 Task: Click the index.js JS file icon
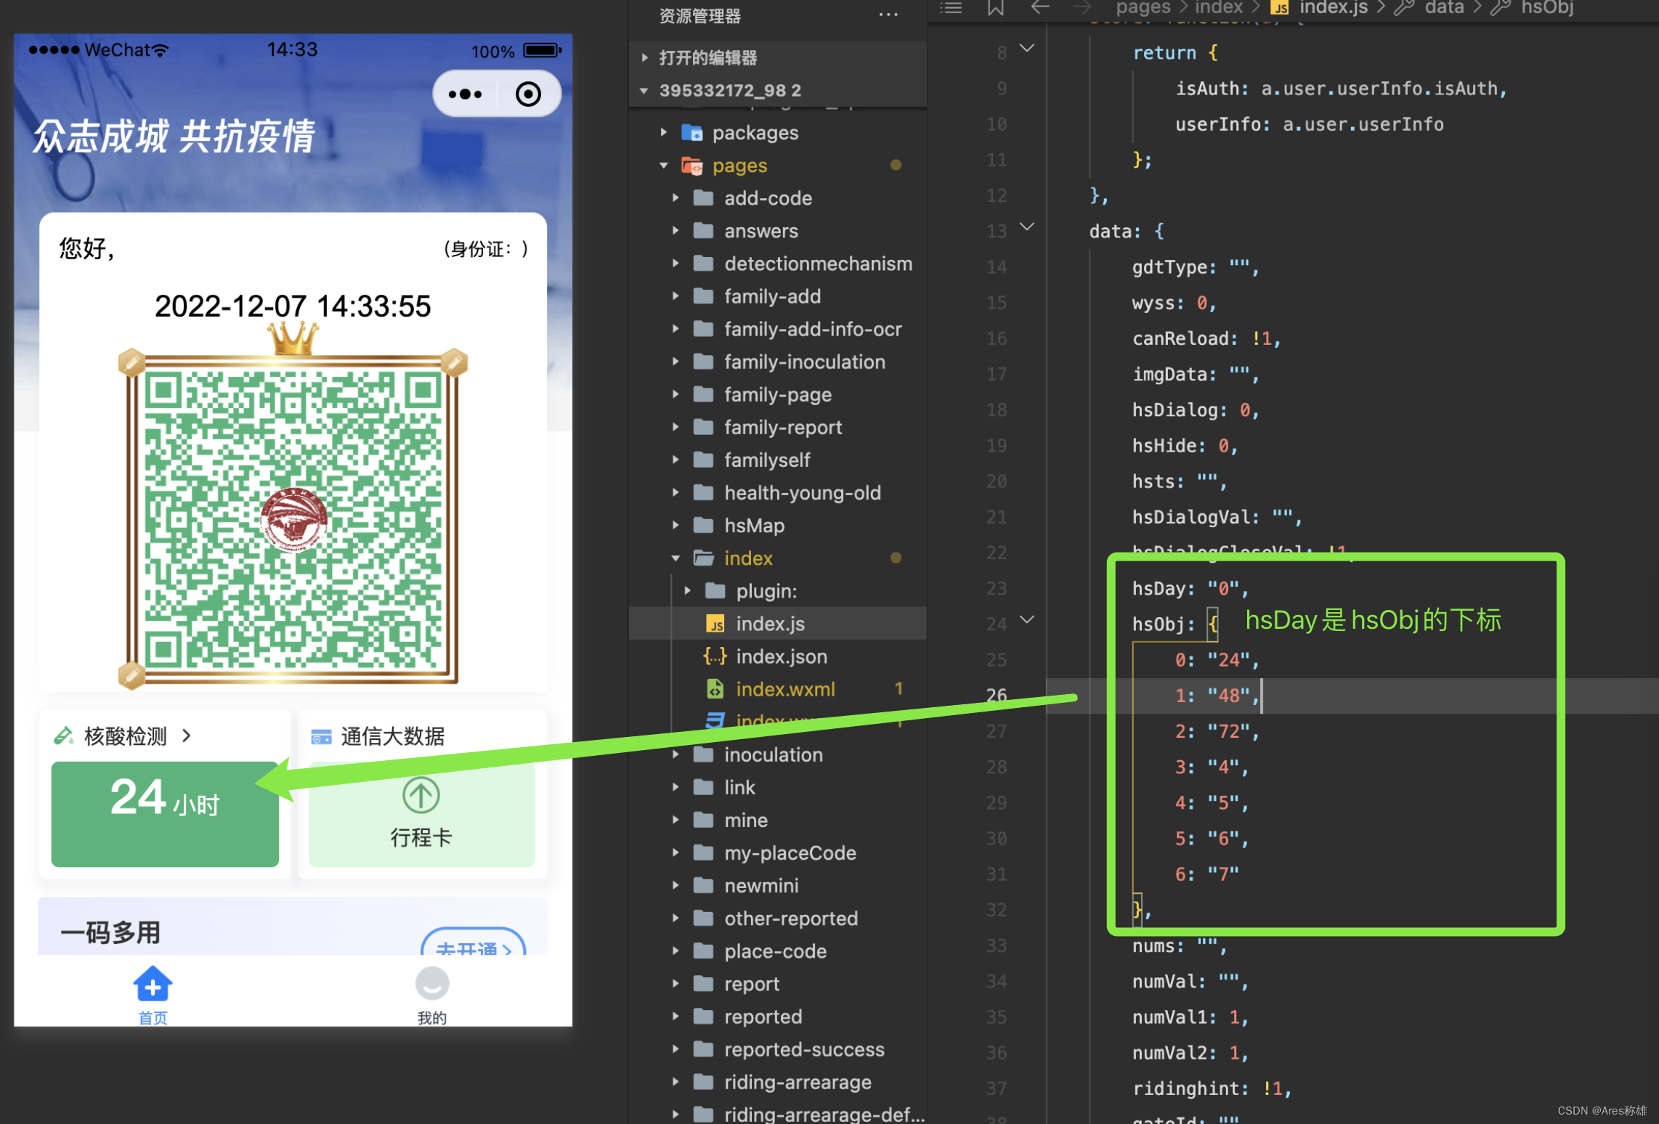click(715, 624)
